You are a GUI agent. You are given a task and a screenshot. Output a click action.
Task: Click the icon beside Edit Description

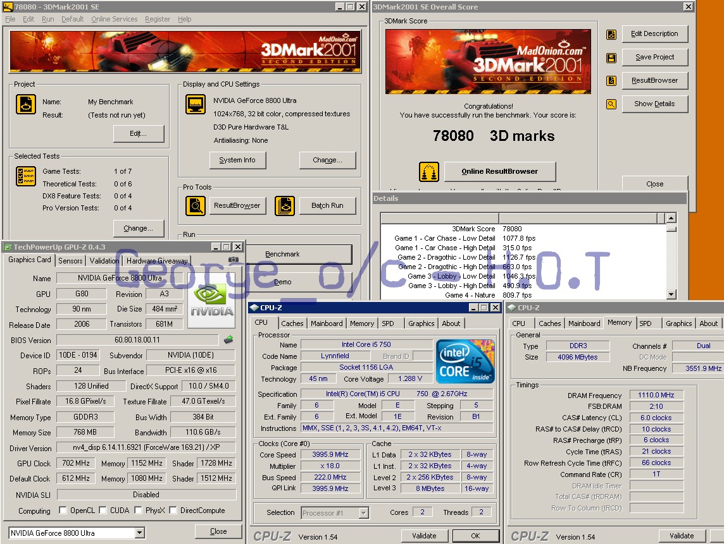point(611,35)
